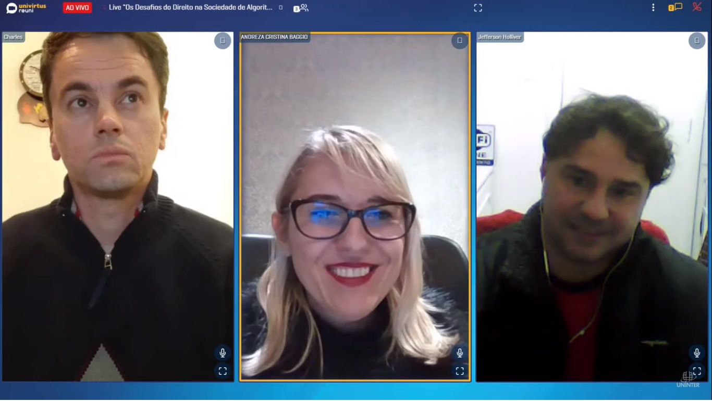This screenshot has height=401, width=712.
Task: Click the AO VIVO live badge
Action: [77, 8]
